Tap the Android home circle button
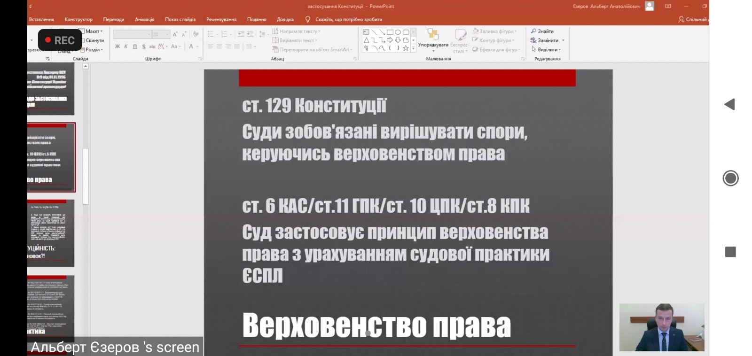Viewport: 752px width, 356px height. 730,178
